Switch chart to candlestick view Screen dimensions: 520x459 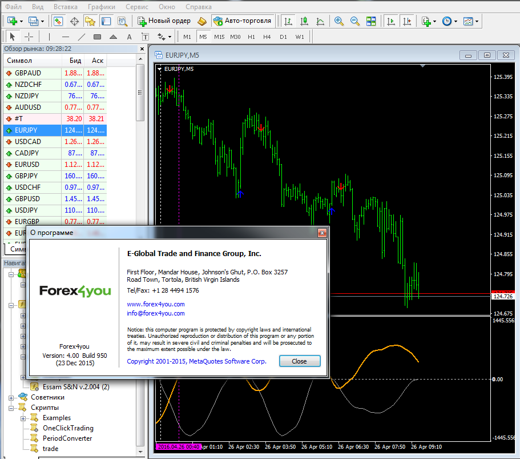tap(304, 21)
